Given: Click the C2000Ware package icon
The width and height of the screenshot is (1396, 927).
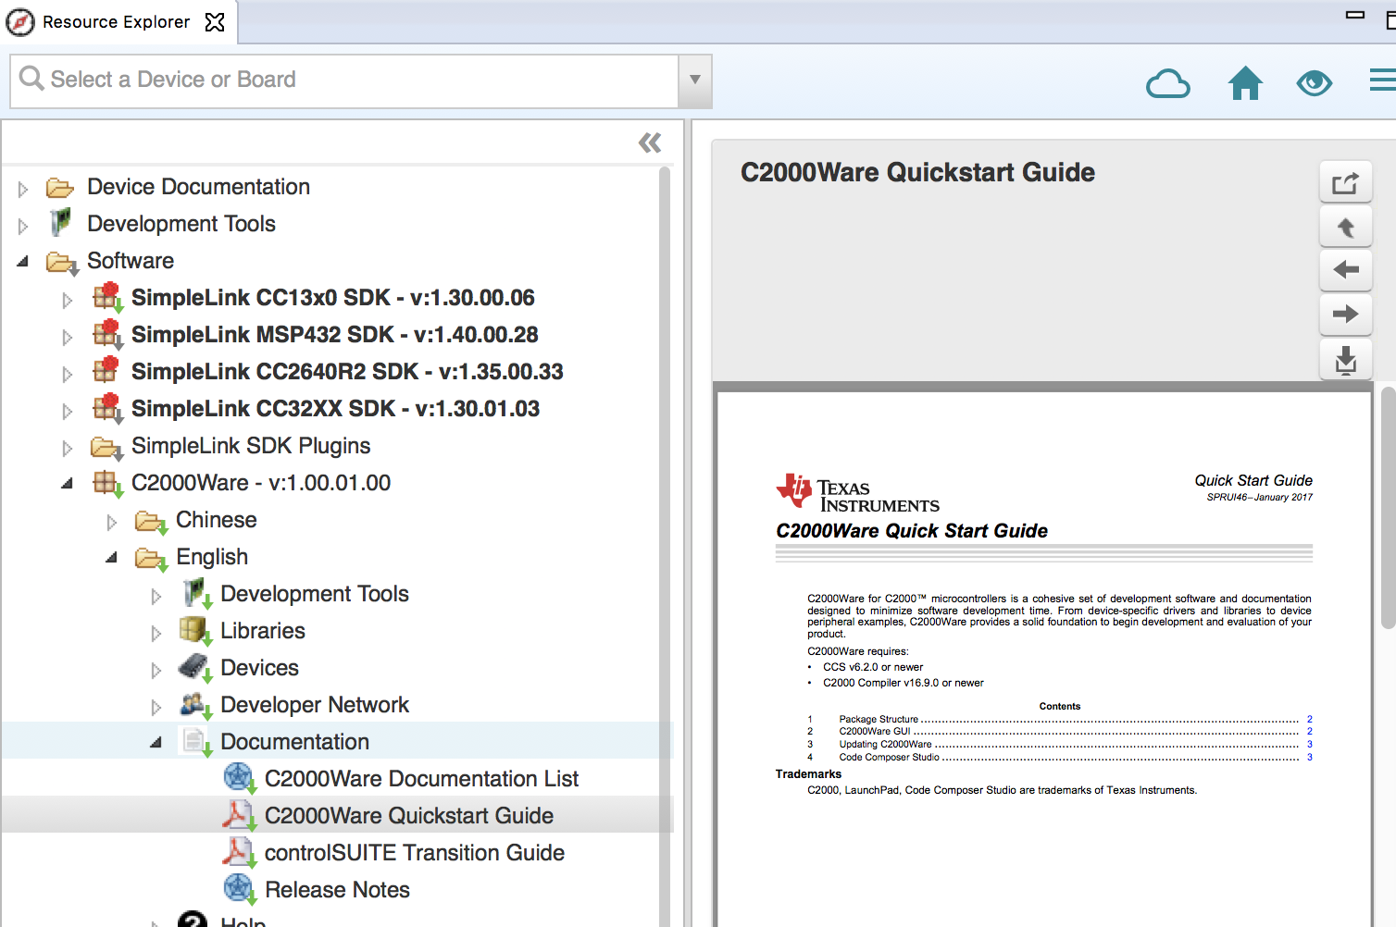Looking at the screenshot, I should 107,483.
